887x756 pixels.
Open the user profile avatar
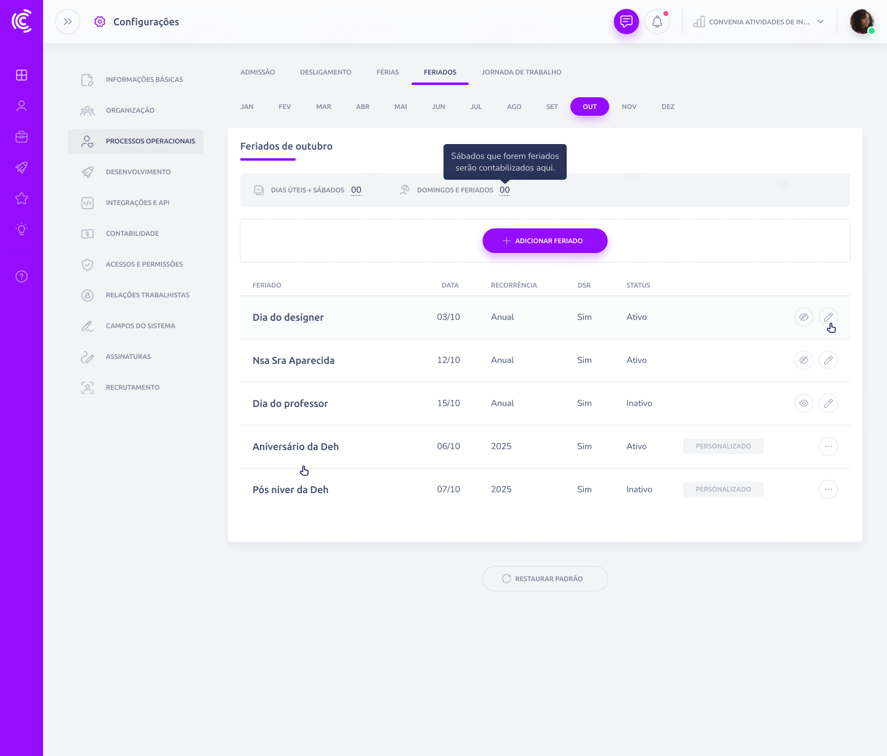862,22
